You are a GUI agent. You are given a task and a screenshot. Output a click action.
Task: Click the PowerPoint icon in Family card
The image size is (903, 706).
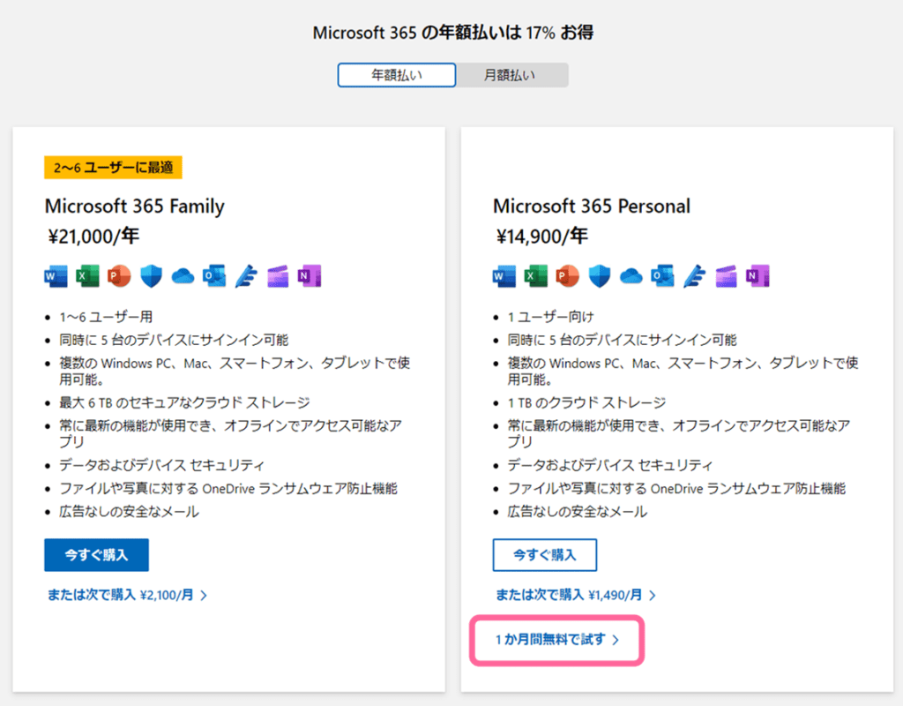coord(119,276)
